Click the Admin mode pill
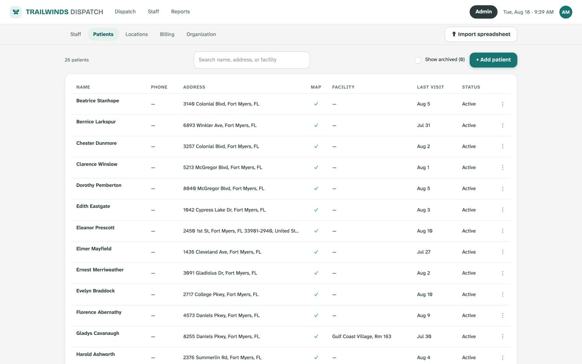Viewport: 582px width, 364px height. tap(483, 12)
